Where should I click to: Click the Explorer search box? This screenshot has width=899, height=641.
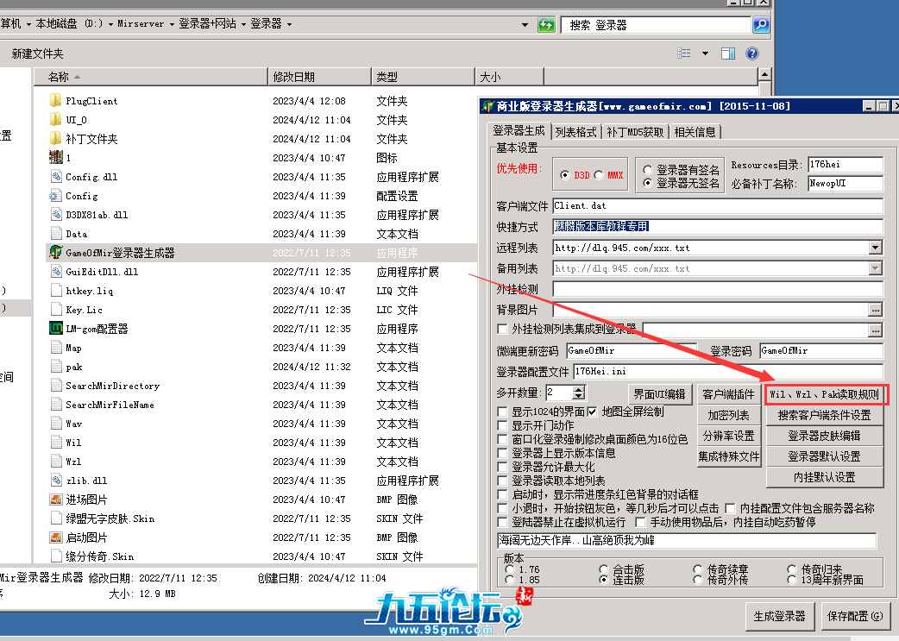pos(656,25)
